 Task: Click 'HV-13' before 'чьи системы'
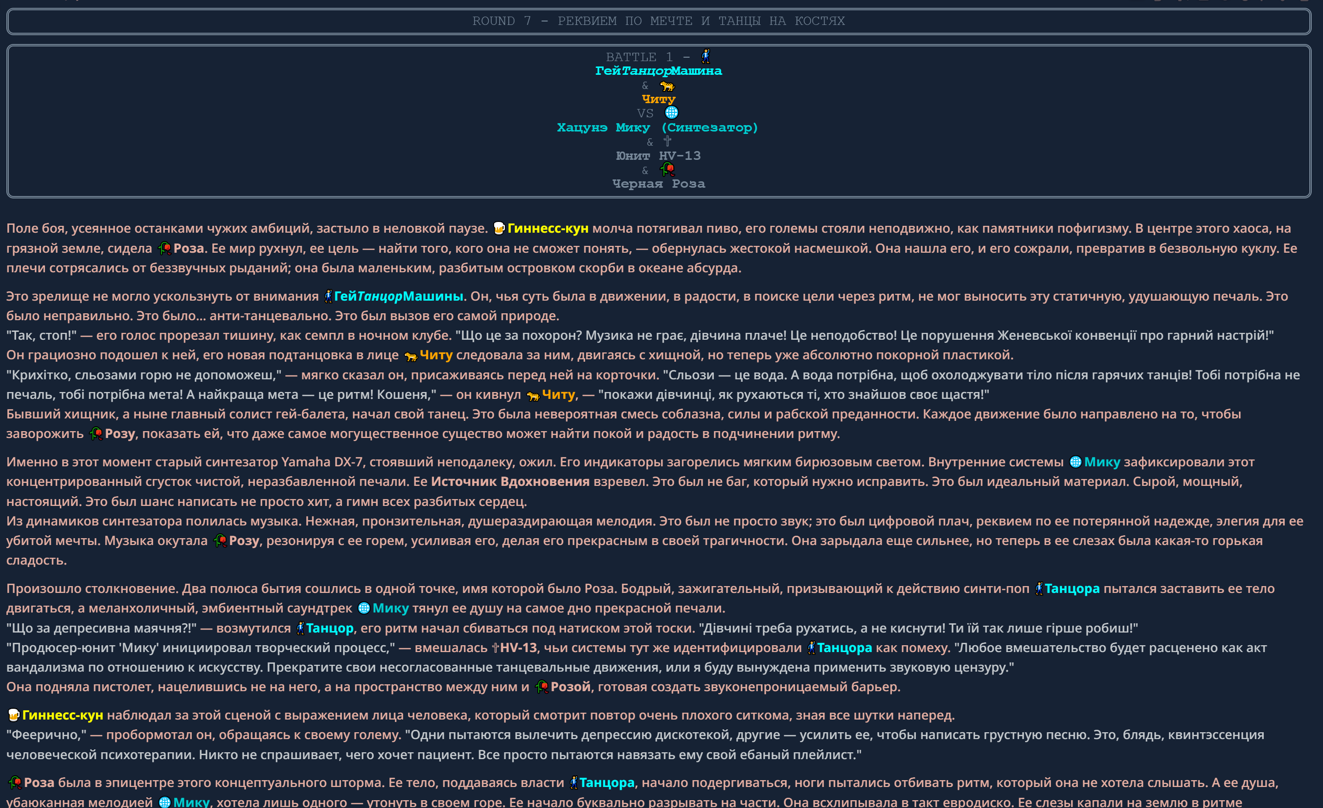(x=518, y=648)
